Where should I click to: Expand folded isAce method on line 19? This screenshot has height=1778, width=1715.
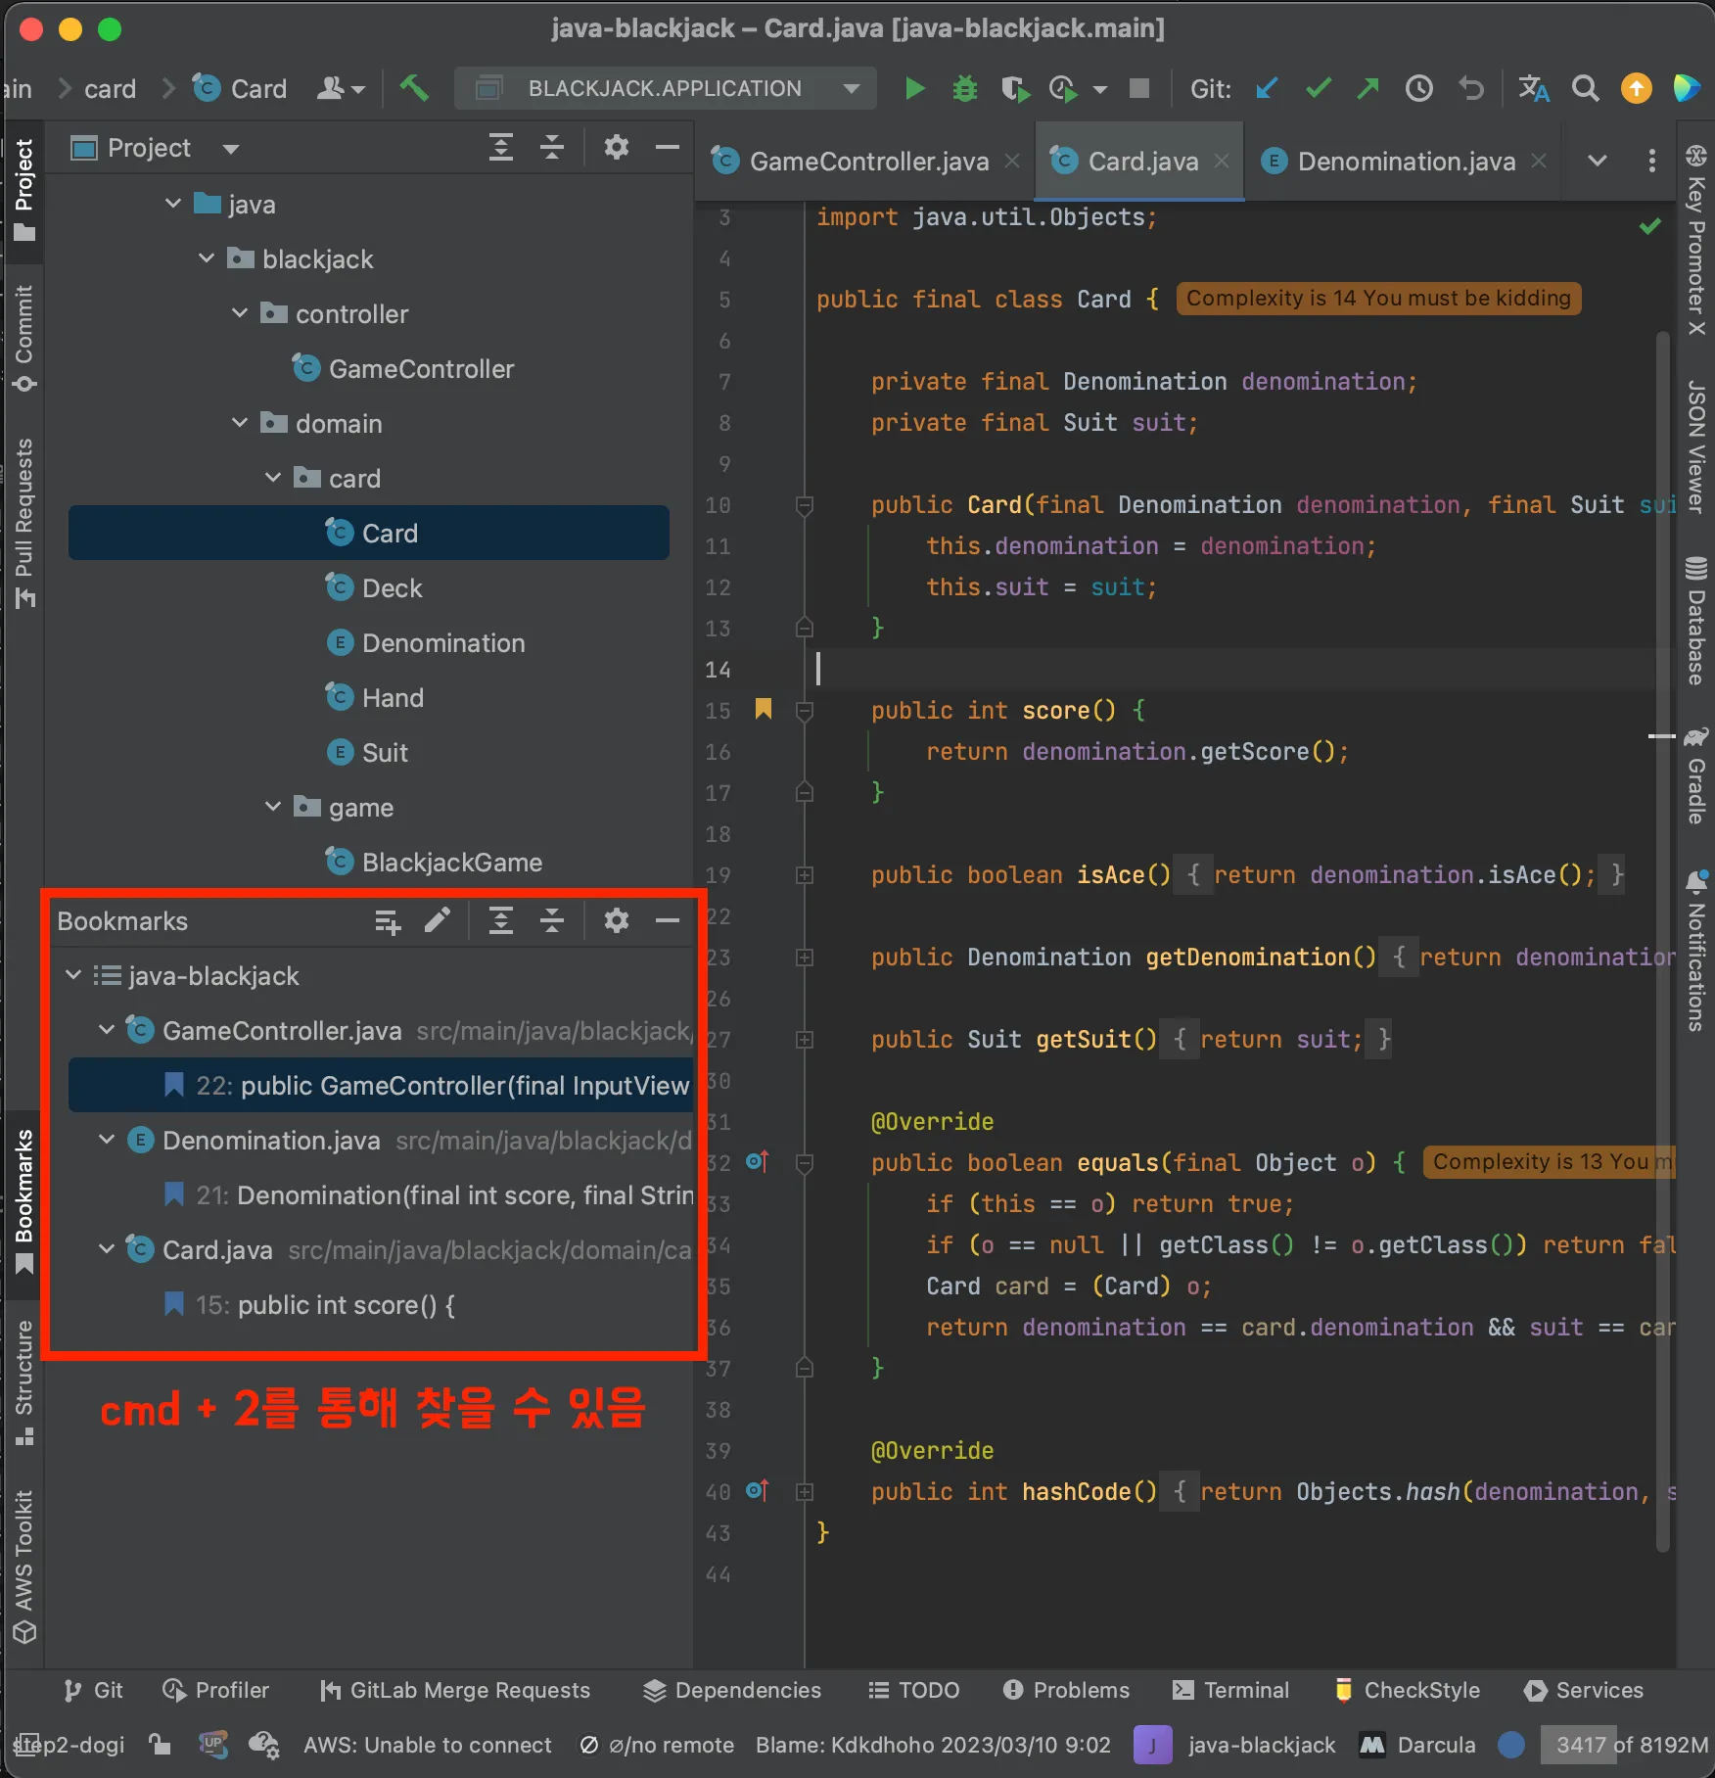805,875
